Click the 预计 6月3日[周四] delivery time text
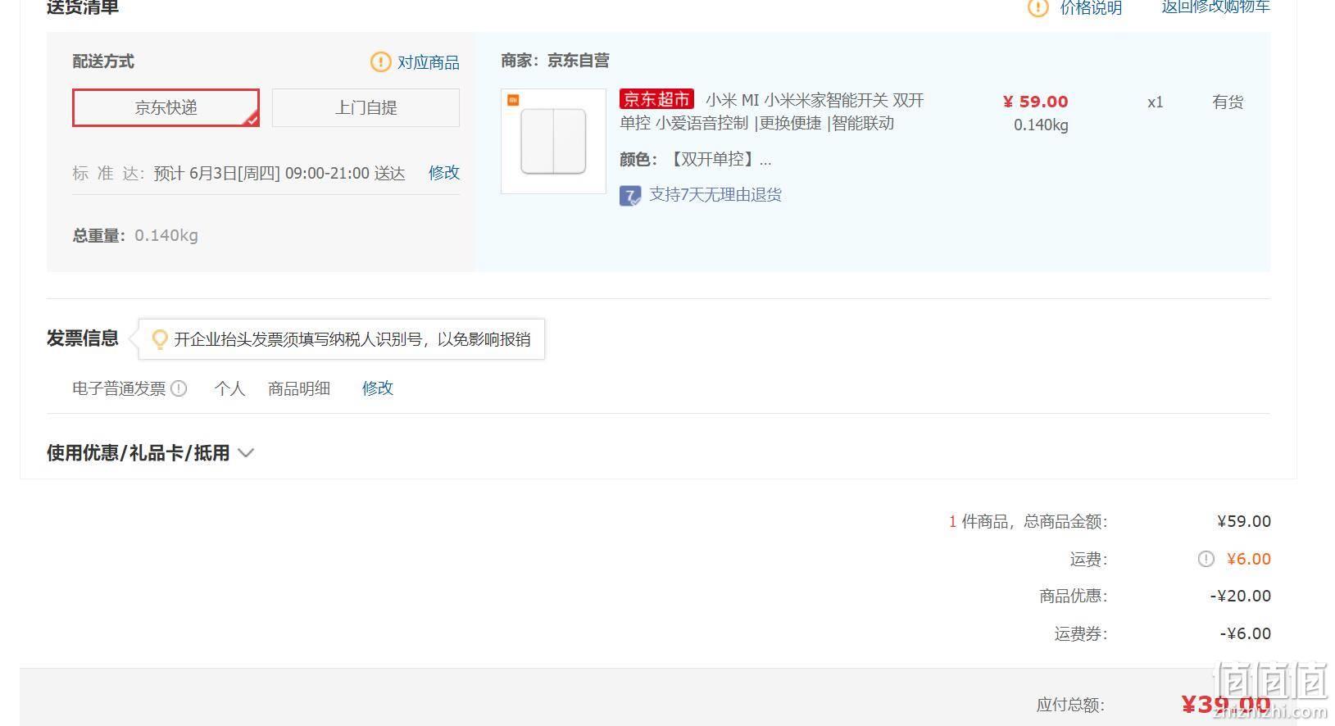The width and height of the screenshot is (1335, 726). (x=279, y=174)
